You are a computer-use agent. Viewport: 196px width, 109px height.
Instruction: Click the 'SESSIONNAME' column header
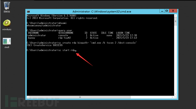pyautogui.click(x=66, y=33)
